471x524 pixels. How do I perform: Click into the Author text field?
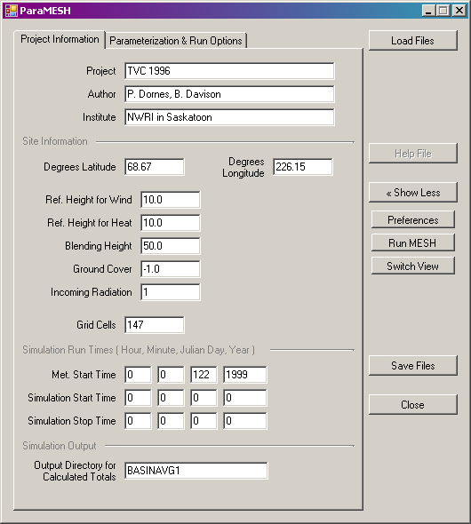(229, 94)
